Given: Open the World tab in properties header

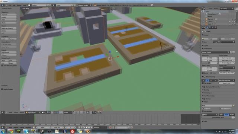Looking at the screenshot, I should tap(213, 28).
